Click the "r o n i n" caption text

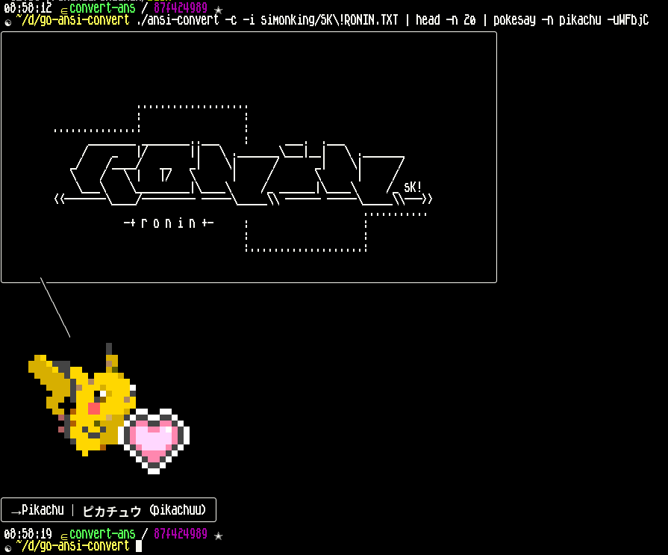pos(168,223)
